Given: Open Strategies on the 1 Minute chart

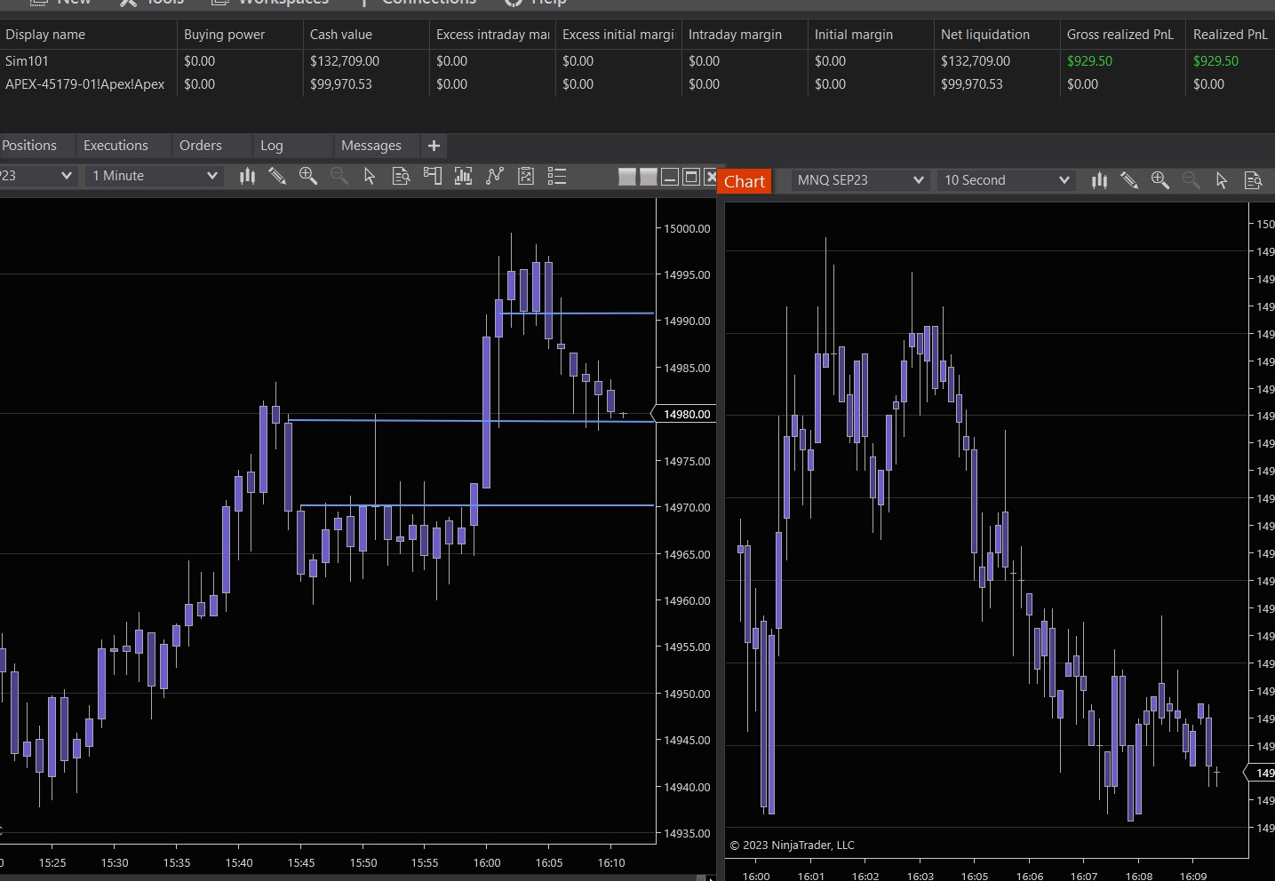Looking at the screenshot, I should click(x=526, y=176).
